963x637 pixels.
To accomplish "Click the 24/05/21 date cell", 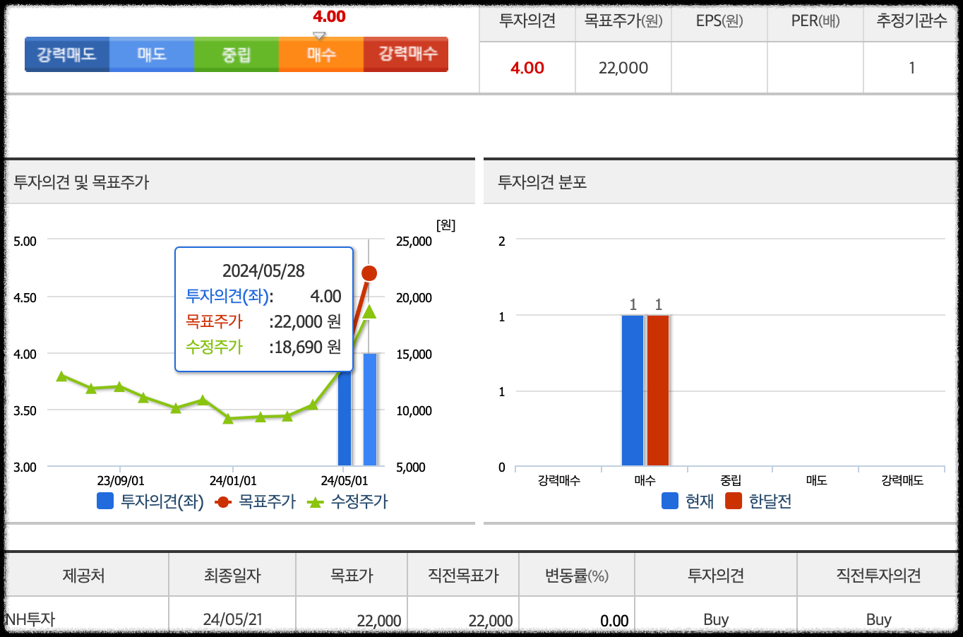I will tap(232, 619).
